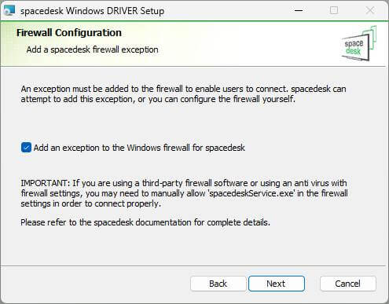This screenshot has height=304, width=389.
Task: Cancel the spacedesk driver setup
Action: [347, 284]
